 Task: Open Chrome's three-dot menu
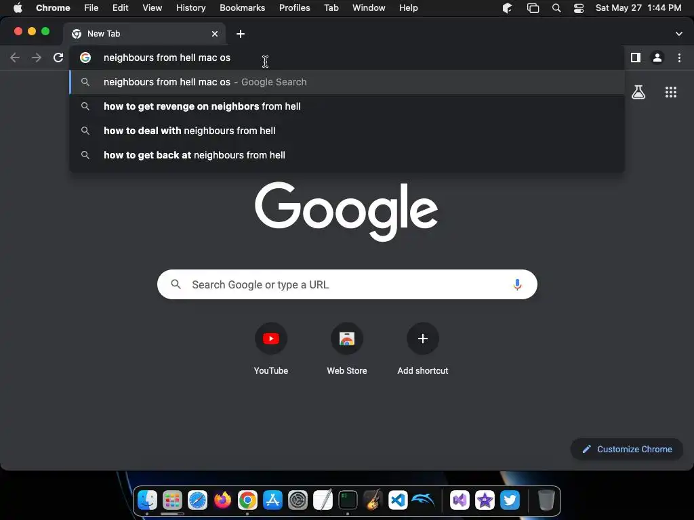click(679, 58)
